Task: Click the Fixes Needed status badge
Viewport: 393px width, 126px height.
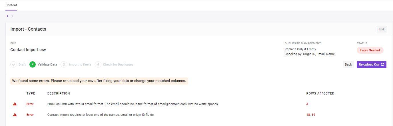Action: click(x=370, y=50)
